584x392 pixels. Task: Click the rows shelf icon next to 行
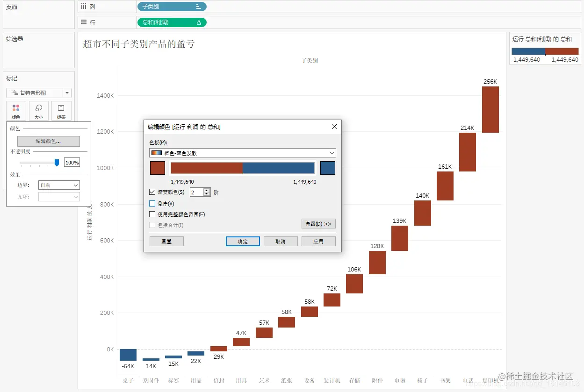click(83, 22)
